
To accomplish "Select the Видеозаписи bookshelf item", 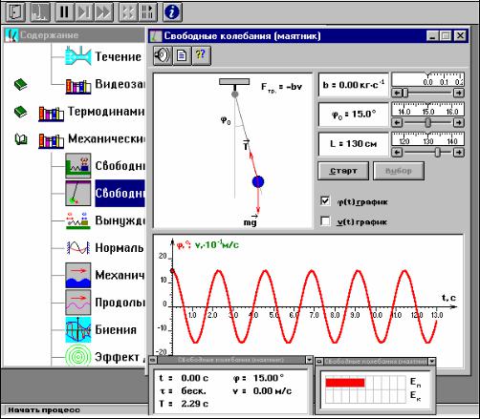I will pos(120,84).
